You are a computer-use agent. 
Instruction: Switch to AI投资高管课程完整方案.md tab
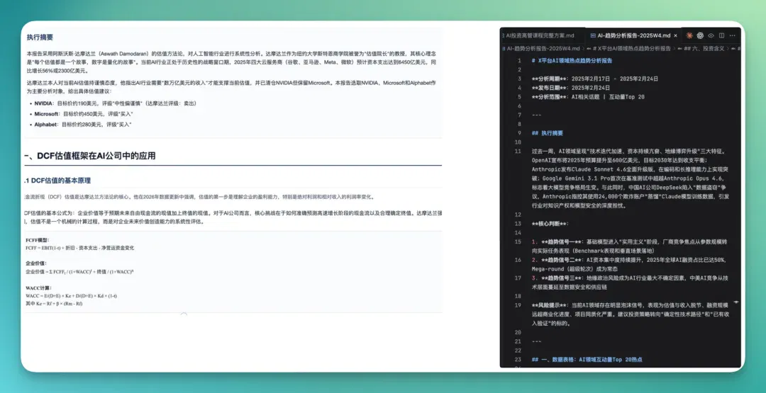coord(540,35)
